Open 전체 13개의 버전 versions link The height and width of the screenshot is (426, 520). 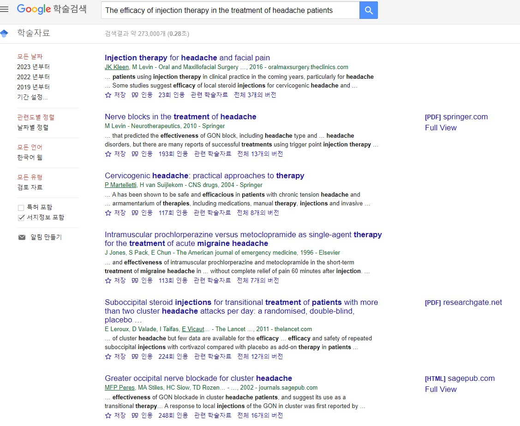click(x=260, y=154)
